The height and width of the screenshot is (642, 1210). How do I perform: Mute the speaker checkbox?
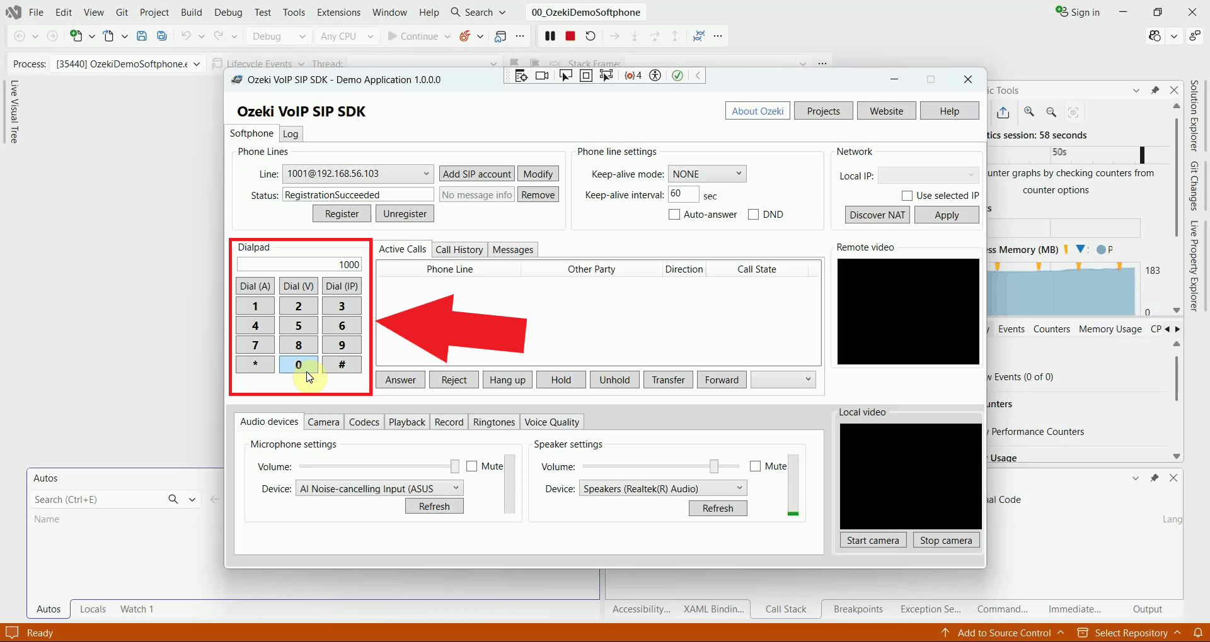tap(755, 466)
